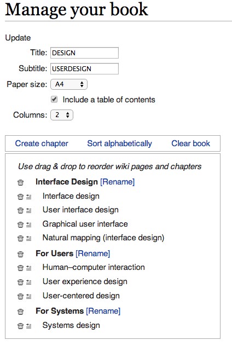Click the Title input field

tap(84, 53)
